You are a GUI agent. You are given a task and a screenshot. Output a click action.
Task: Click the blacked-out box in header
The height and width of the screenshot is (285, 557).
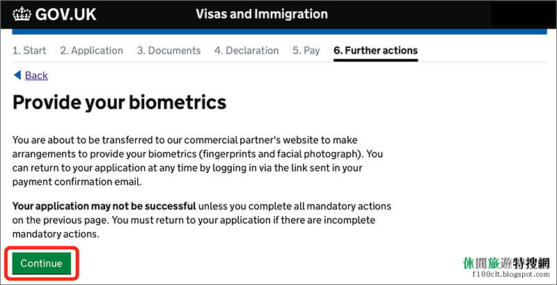pyautogui.click(x=523, y=15)
